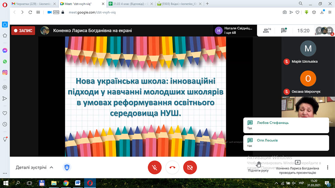335x188 pixels.
Task: Go forward in browser navigation
Action: click(22, 12)
